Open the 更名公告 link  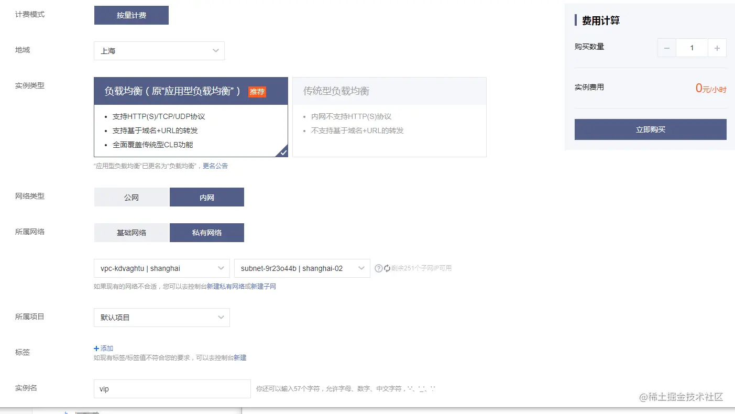[215, 166]
